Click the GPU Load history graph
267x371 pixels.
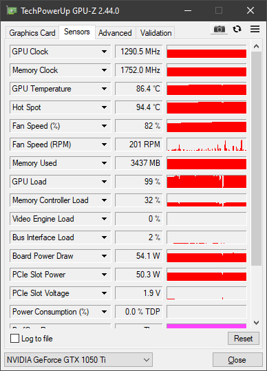pos(206,182)
